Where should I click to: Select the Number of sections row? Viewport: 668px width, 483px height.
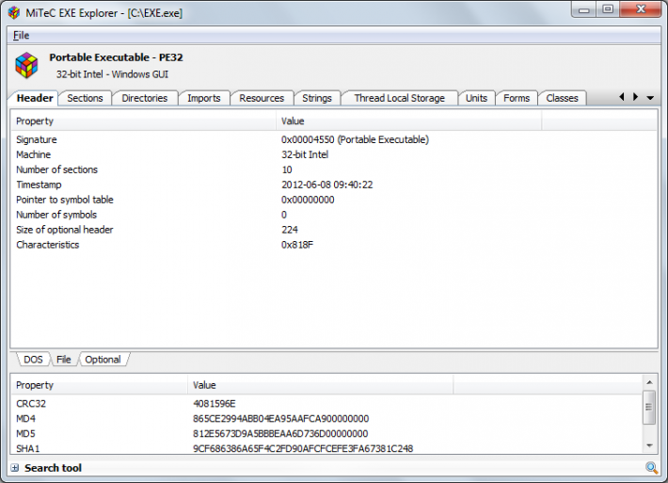pyautogui.click(x=334, y=169)
